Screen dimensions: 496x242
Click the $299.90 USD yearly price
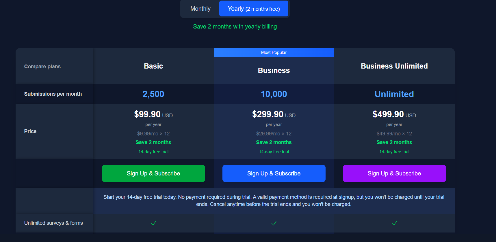coord(274,114)
